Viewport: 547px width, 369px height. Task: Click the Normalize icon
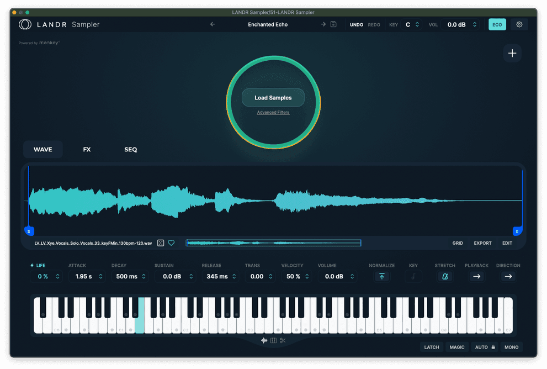pyautogui.click(x=382, y=276)
